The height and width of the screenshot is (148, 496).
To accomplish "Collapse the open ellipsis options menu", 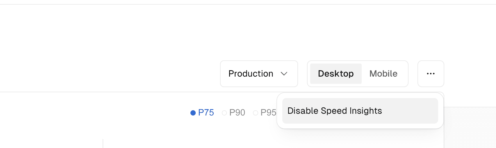I will click(431, 74).
